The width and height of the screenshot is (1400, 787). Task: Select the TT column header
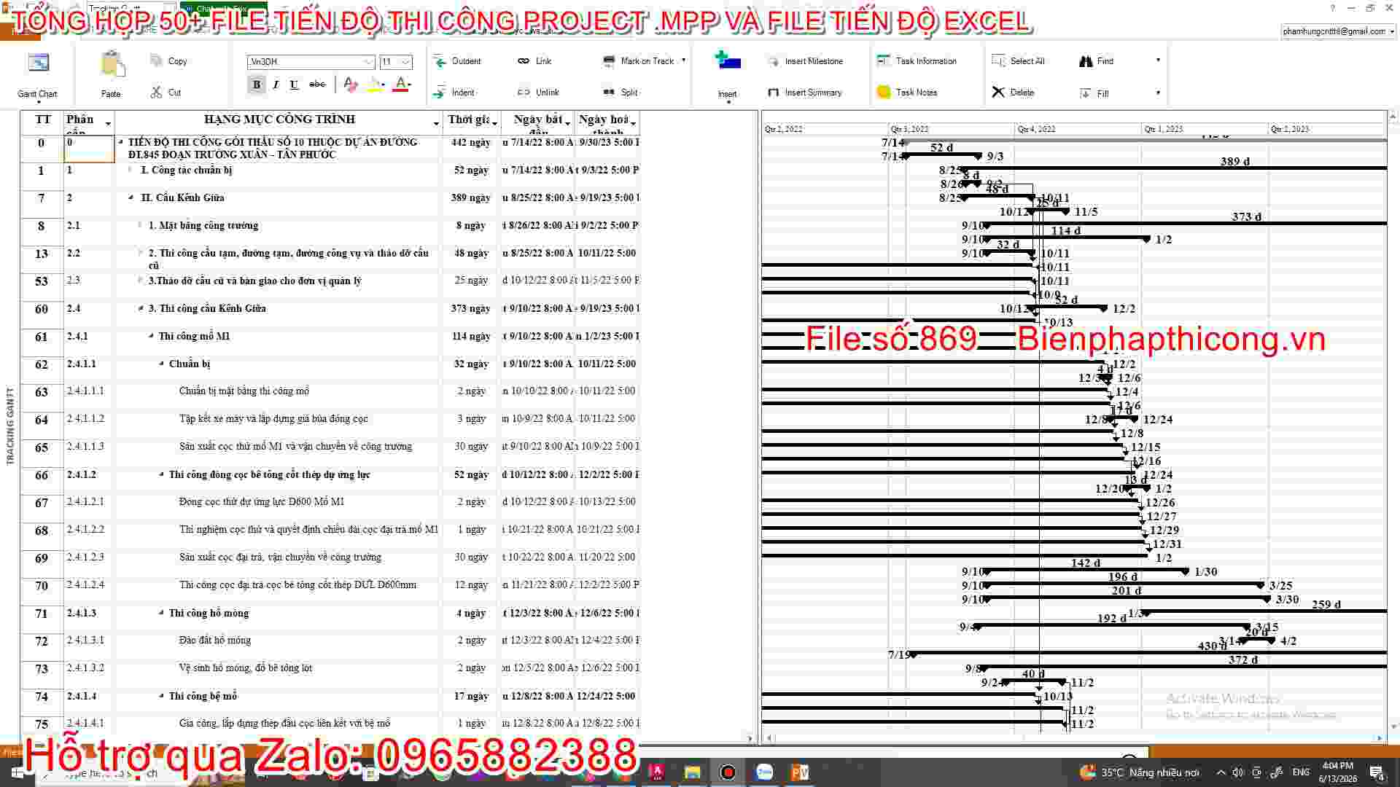[42, 122]
